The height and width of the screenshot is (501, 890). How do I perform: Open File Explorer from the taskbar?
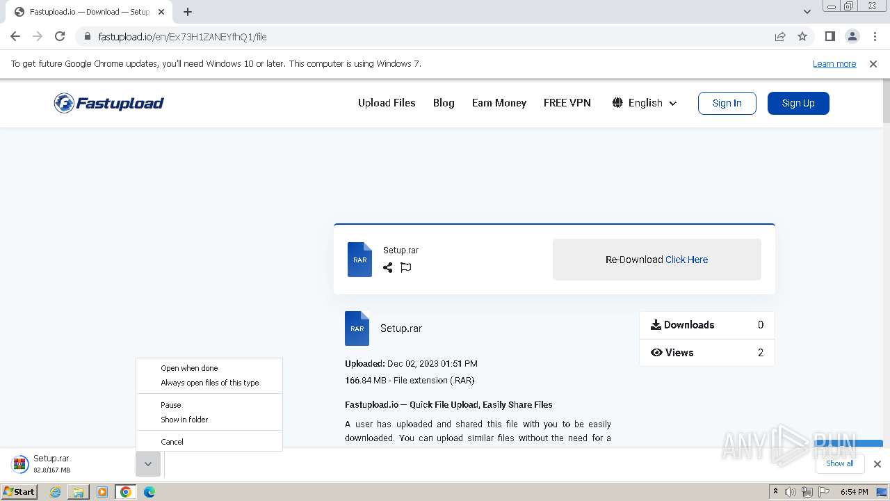(79, 492)
